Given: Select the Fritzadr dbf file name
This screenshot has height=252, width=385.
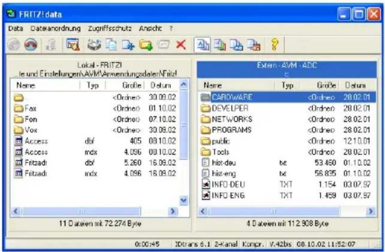Looking at the screenshot, I should (35, 163).
